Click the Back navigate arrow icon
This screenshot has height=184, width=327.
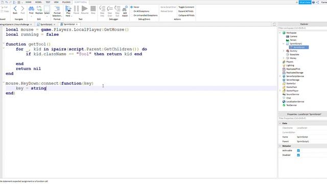(15, 9)
